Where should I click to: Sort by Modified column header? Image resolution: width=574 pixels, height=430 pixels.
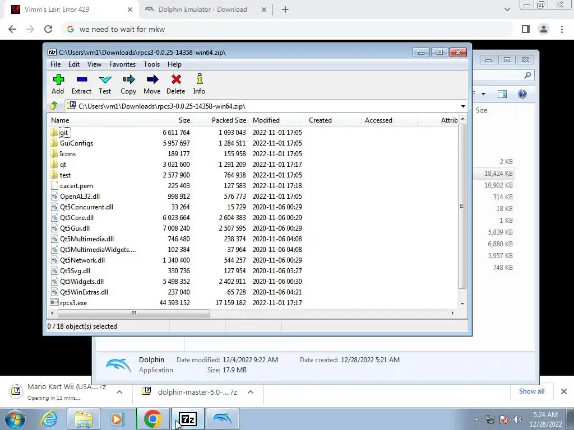coord(277,120)
